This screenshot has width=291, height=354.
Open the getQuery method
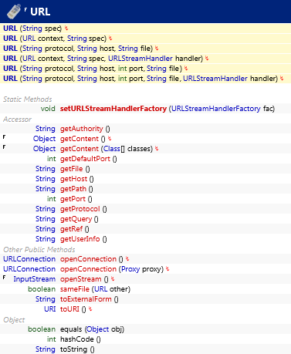pos(76,219)
